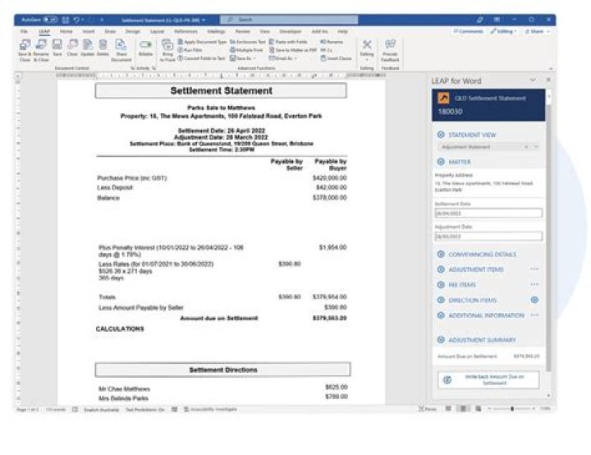Collapse the Statement View section
This screenshot has height=455, width=591.
(x=441, y=135)
